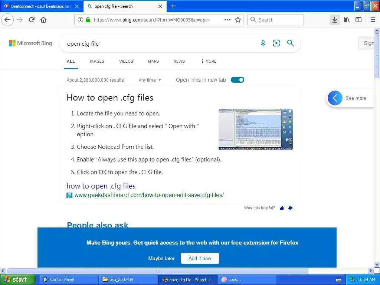
Task: Open the Windows start menu
Action: point(17,279)
